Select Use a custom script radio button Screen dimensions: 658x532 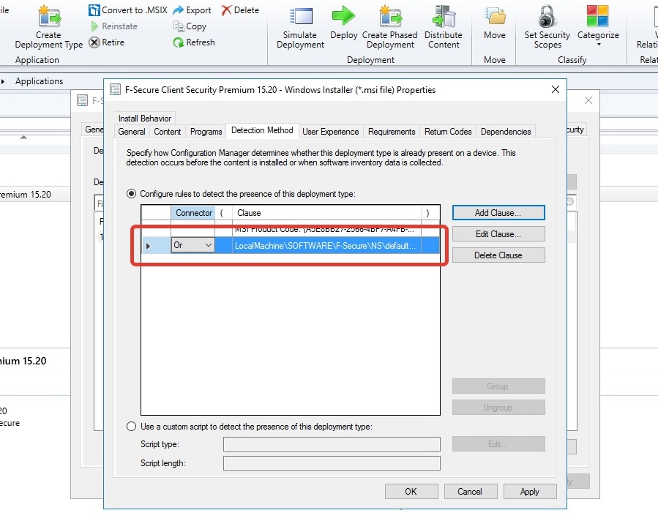point(131,427)
